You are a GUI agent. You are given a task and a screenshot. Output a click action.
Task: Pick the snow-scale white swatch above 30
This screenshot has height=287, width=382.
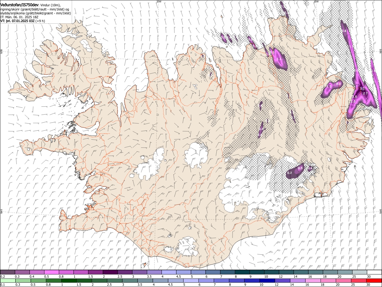(374, 272)
